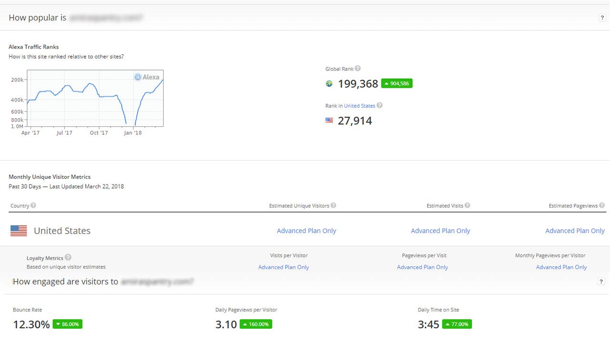Image resolution: width=610 pixels, height=352 pixels.
Task: Click Advanced Plan Only under Estimated Unique Visitors
Action: (306, 231)
